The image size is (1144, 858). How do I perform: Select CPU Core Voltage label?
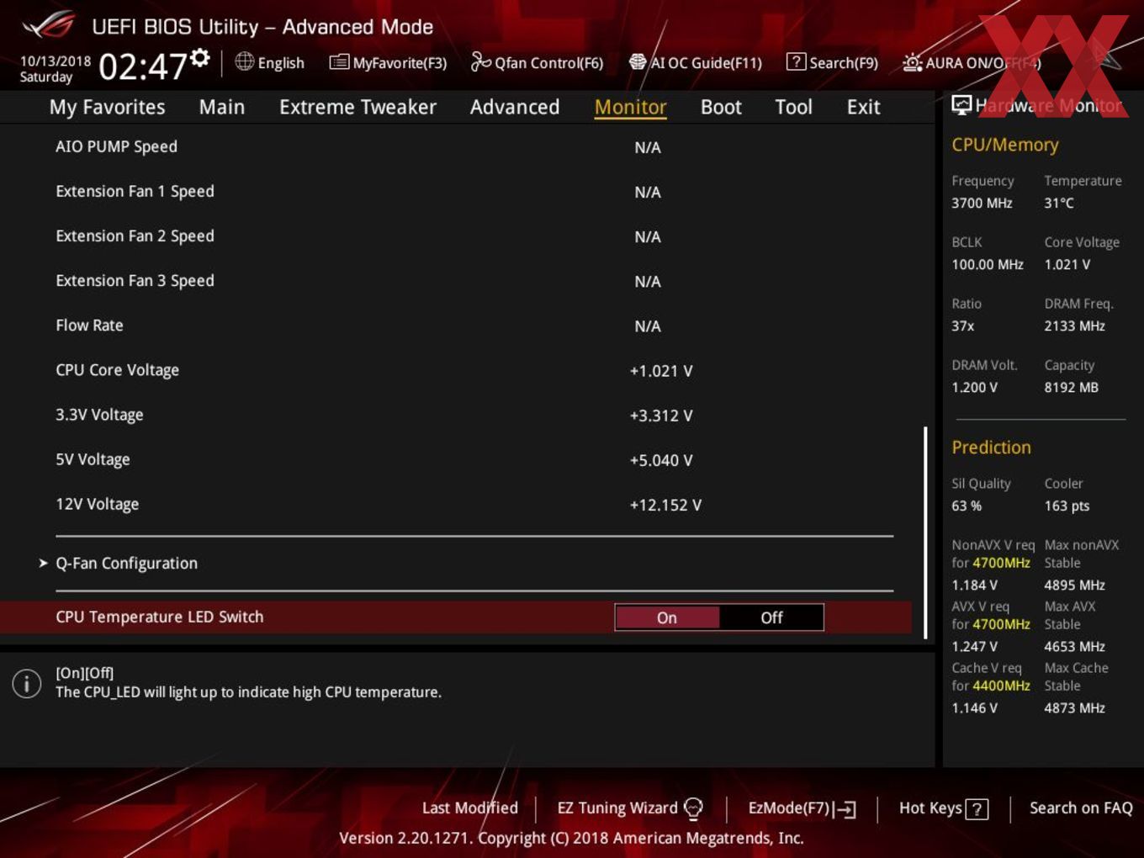[x=117, y=370]
